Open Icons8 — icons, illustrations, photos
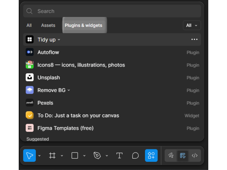The height and width of the screenshot is (170, 227). click(x=112, y=65)
